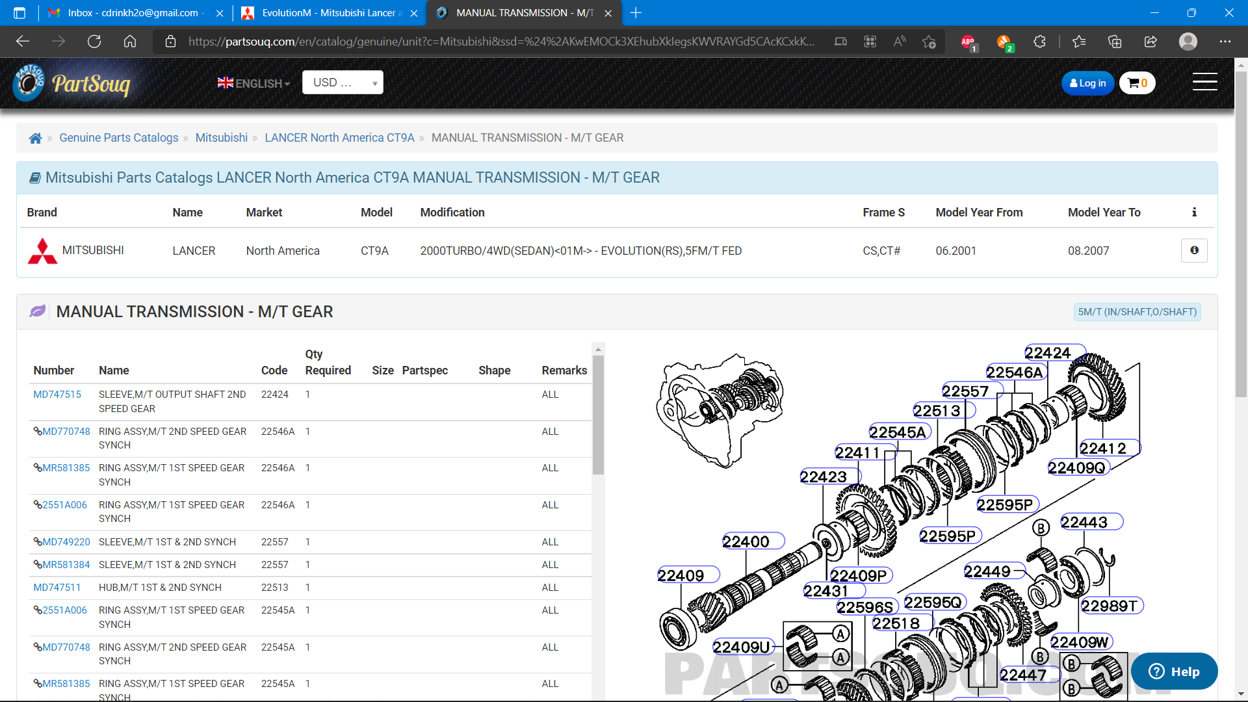Open the browser extensions puzzle icon

[1039, 42]
